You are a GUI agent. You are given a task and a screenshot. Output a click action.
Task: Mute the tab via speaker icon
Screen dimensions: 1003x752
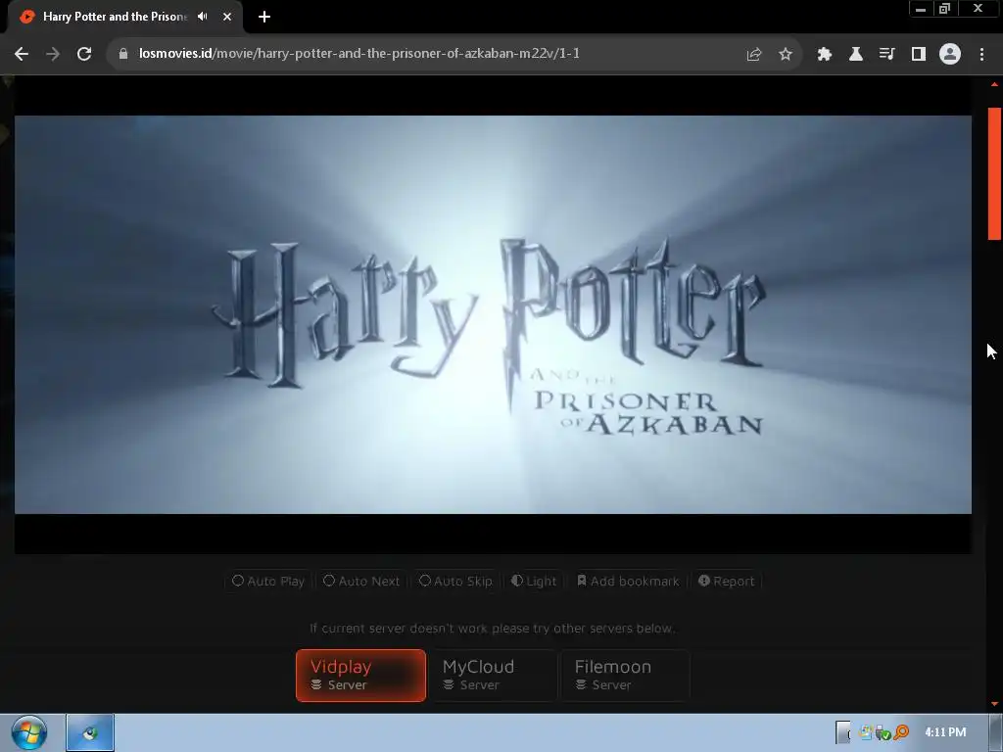203,17
